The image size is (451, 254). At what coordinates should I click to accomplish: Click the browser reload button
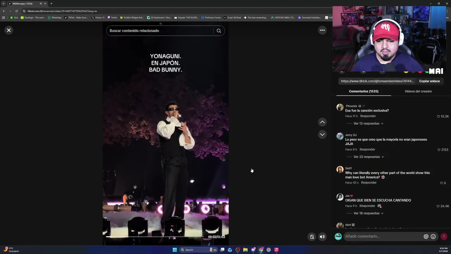click(16, 11)
